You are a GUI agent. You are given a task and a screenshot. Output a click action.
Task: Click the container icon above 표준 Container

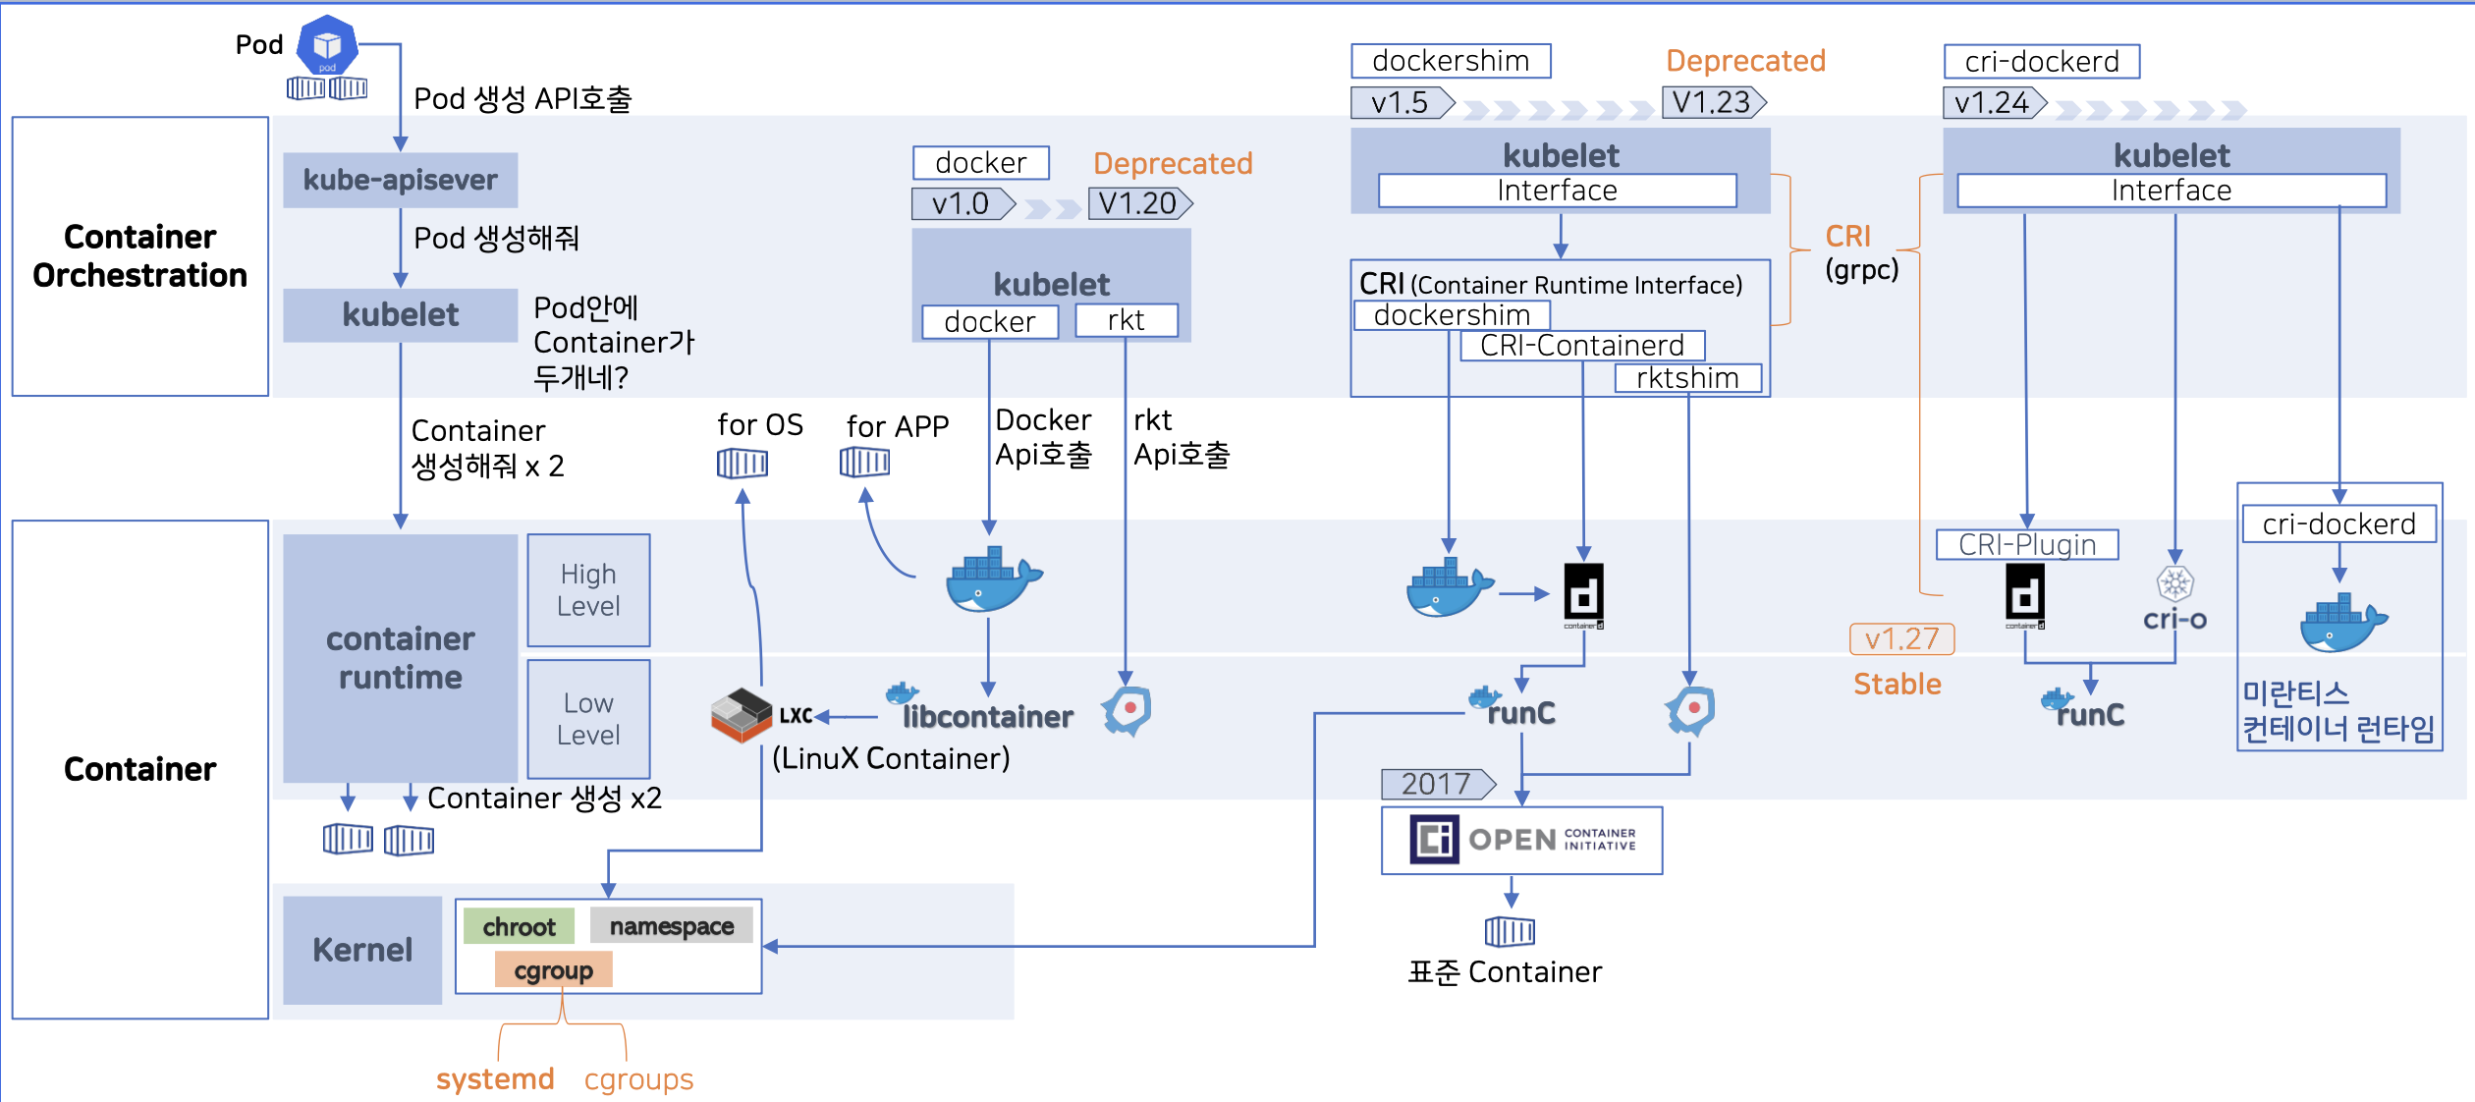(x=1510, y=930)
